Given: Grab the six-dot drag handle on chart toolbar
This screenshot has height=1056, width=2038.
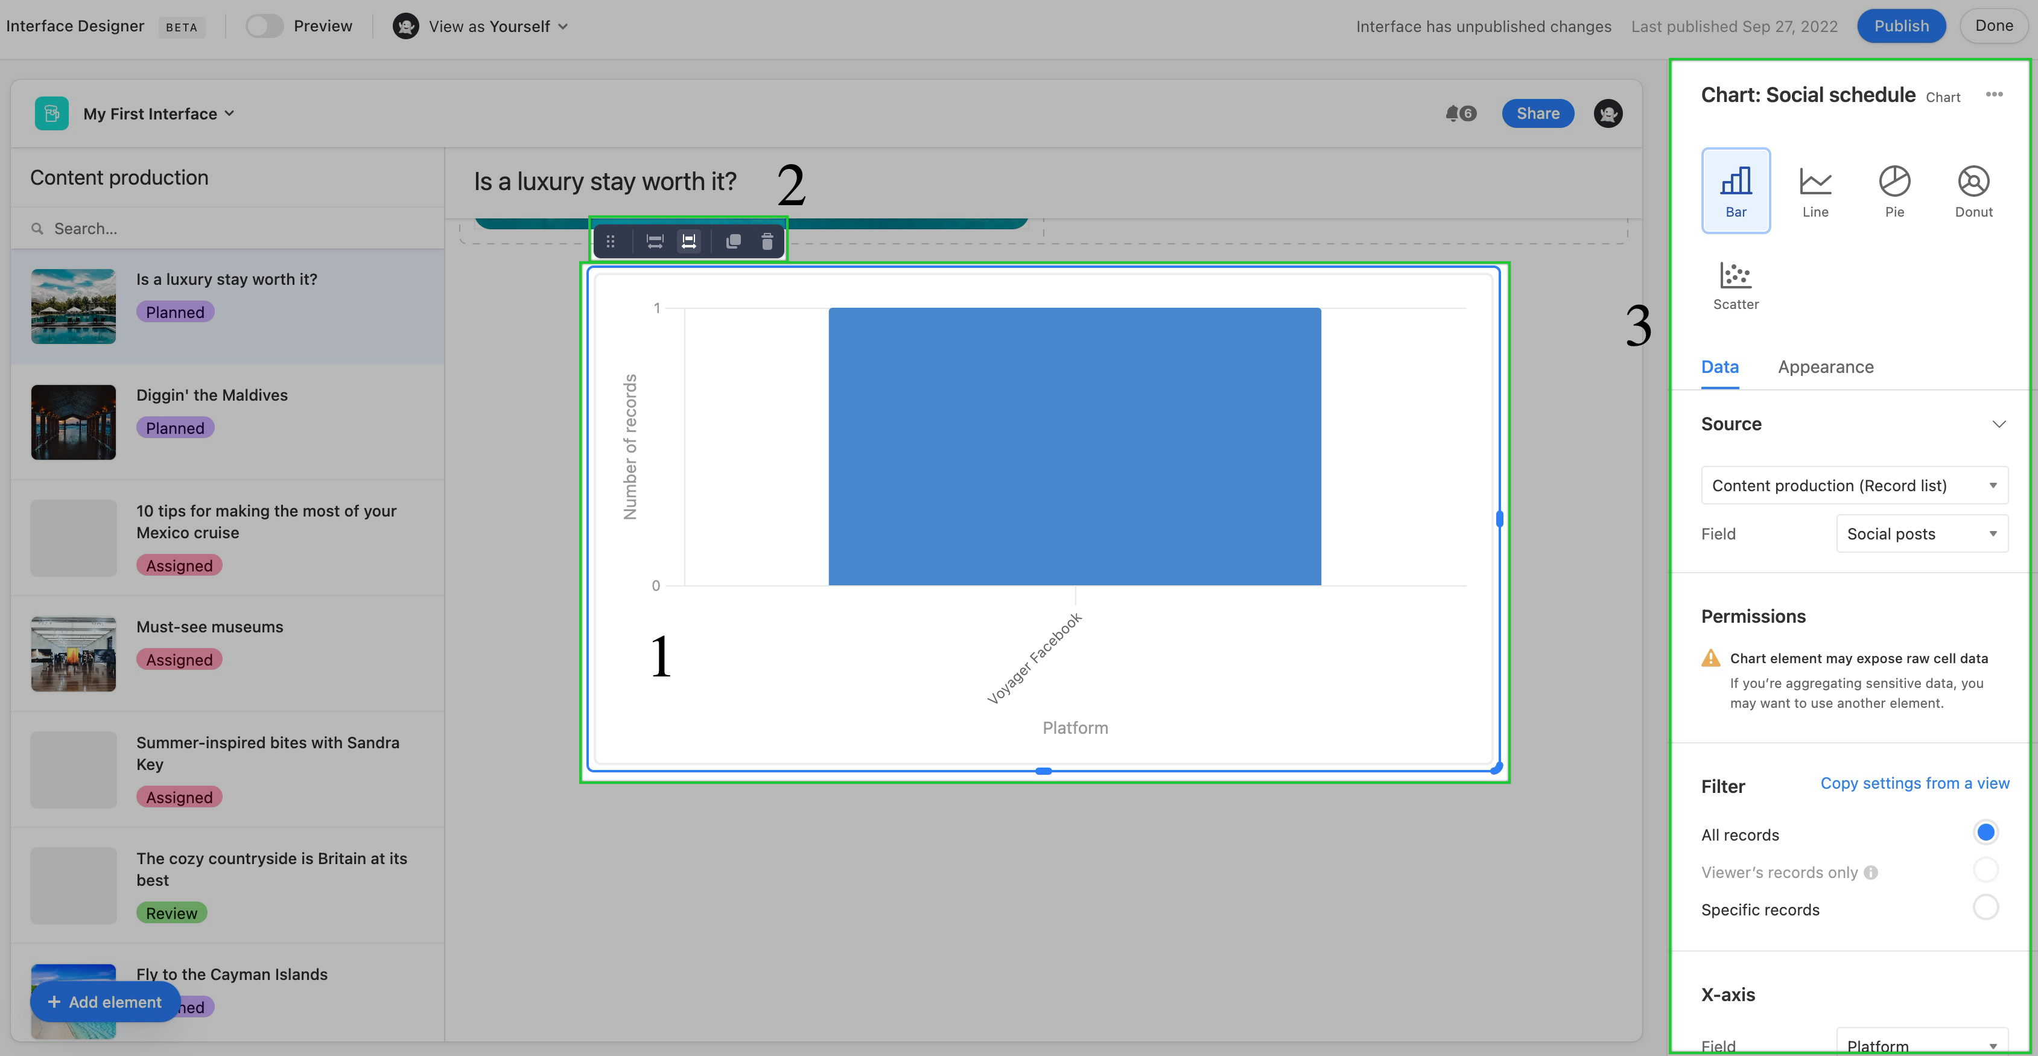Looking at the screenshot, I should pyautogui.click(x=610, y=241).
